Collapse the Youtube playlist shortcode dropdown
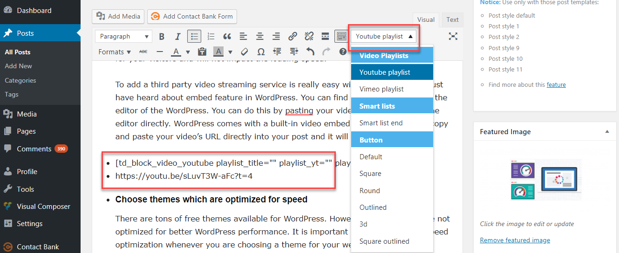Screen dimensions: 619x253 384,36
